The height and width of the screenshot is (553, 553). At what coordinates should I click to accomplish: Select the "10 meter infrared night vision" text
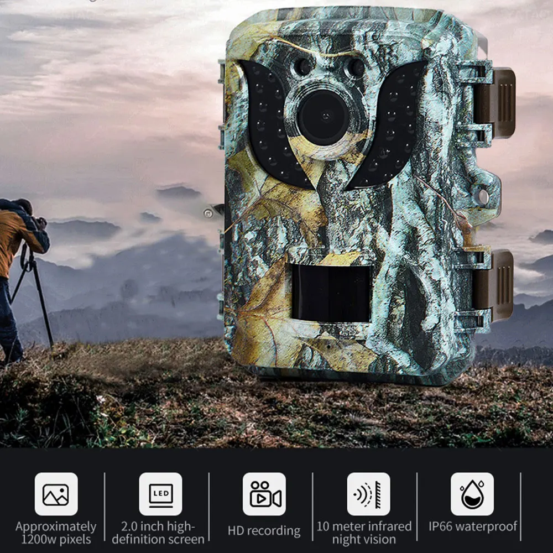[x=364, y=533]
